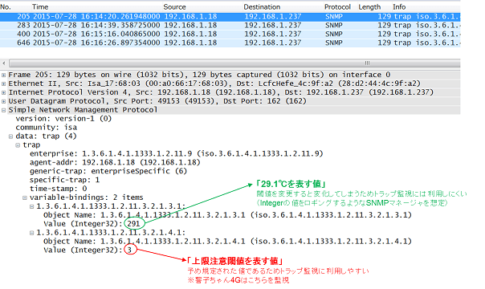Select the community: isa line
The width and height of the screenshot is (485, 289).
tap(47, 128)
